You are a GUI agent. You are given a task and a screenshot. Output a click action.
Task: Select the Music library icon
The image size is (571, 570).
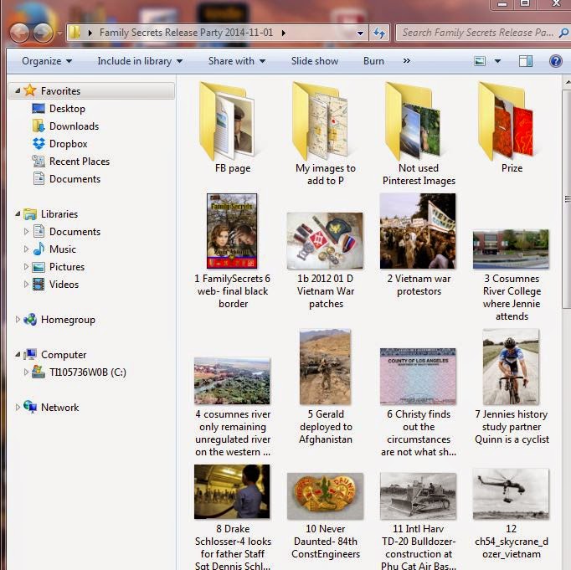point(39,249)
